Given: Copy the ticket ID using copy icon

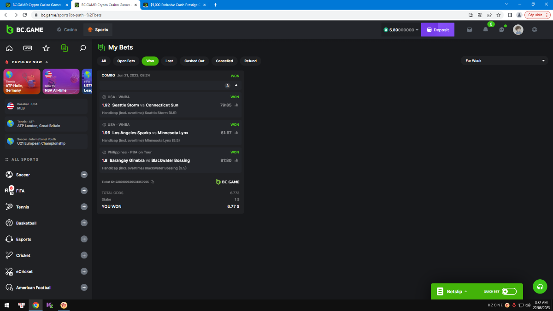Looking at the screenshot, I should (153, 182).
